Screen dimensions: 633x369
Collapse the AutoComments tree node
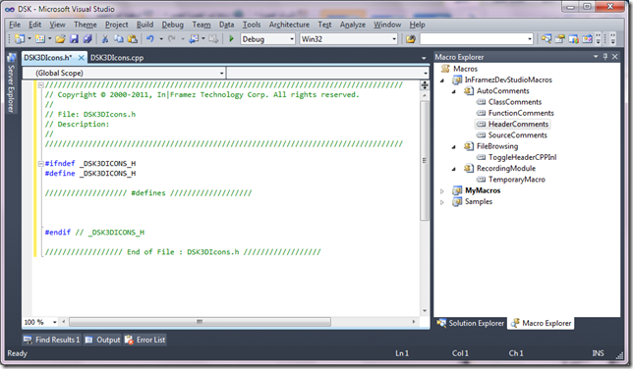point(454,91)
